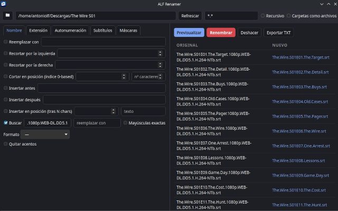This screenshot has height=211, width=338.
Task: Toggle Recortar por la derecha checkbox
Action: 5,65
